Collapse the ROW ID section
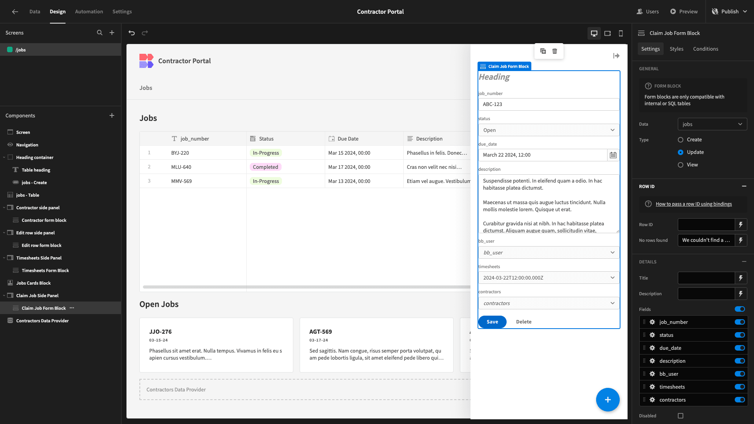This screenshot has height=424, width=754. click(x=744, y=186)
